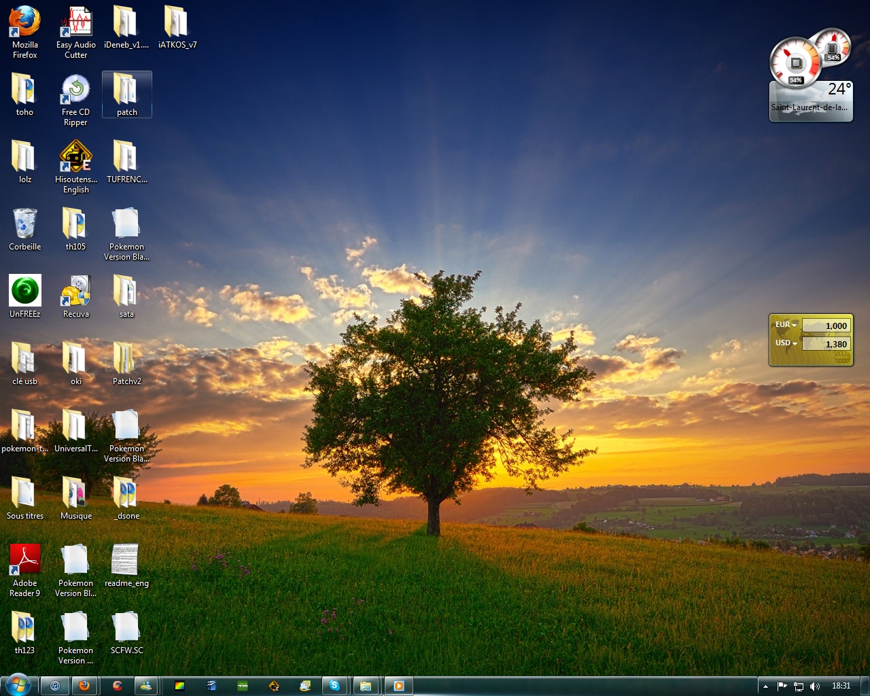This screenshot has height=696, width=870.
Task: Click the Saint-Laurent-de-la weather gadget location
Action: (x=809, y=107)
